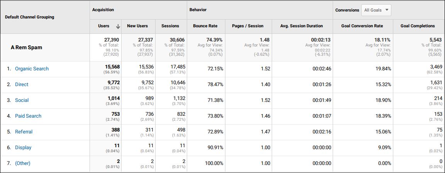Click the Behavior group header

[198, 10]
